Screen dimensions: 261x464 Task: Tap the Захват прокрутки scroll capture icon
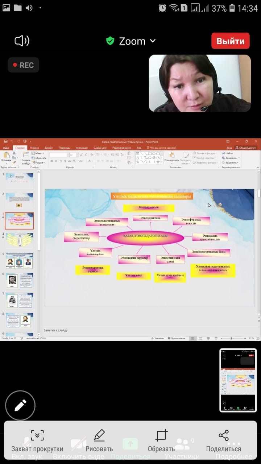[x=37, y=435]
